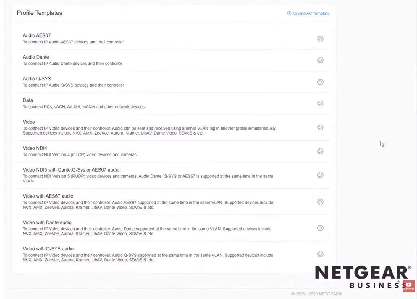Open settings gear for Audio Q-SYS template

(x=320, y=82)
